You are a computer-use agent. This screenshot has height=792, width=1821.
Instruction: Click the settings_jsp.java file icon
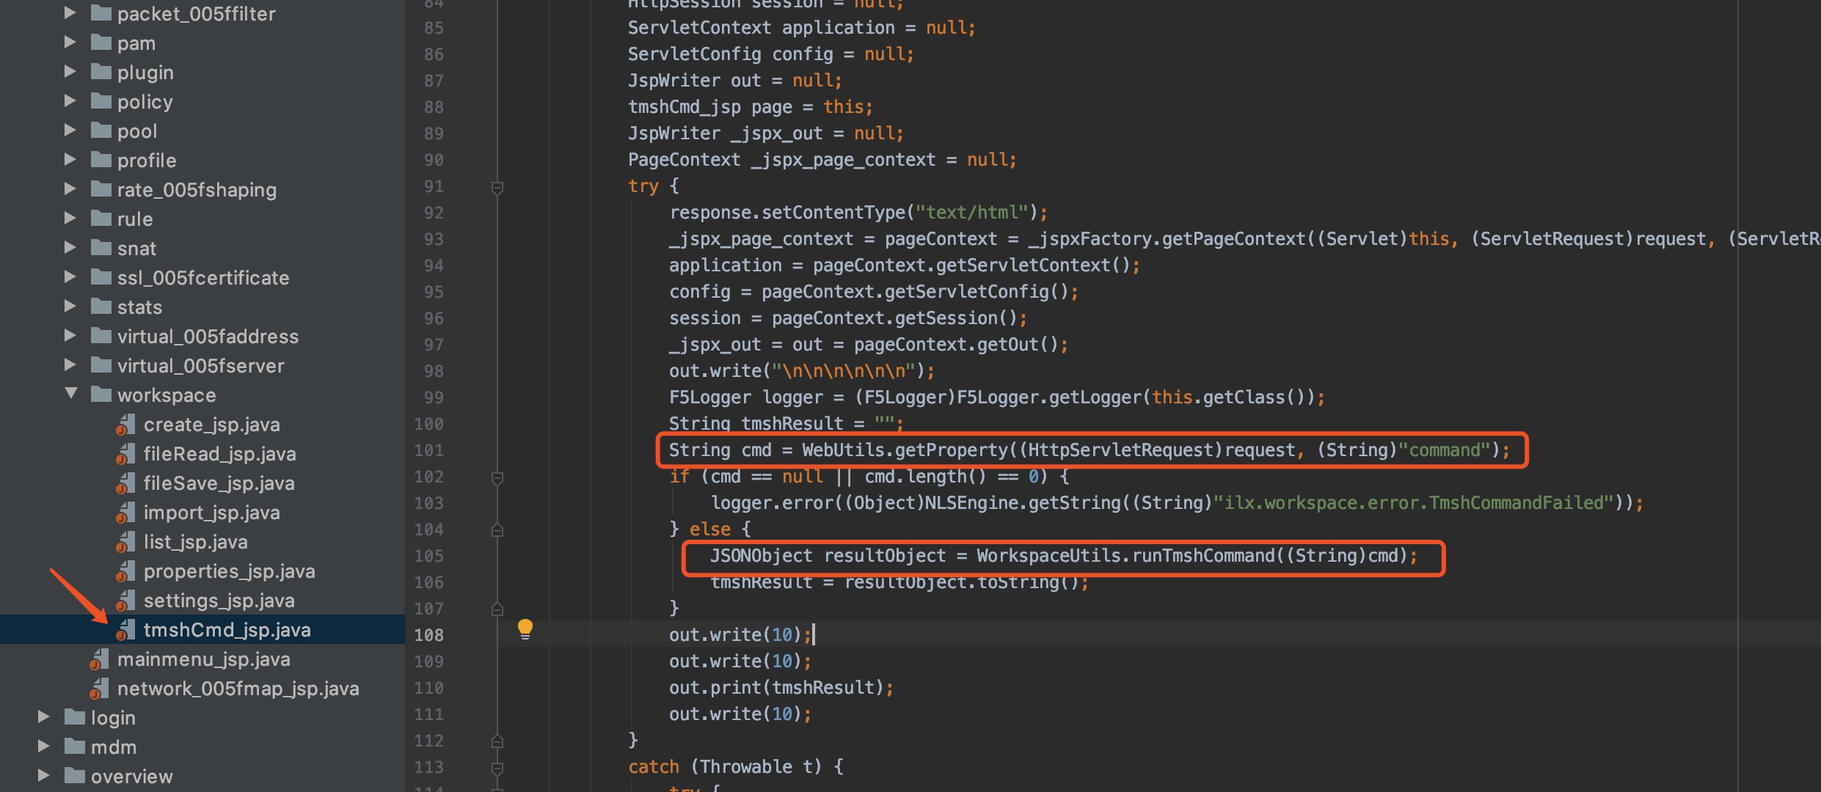tap(125, 601)
